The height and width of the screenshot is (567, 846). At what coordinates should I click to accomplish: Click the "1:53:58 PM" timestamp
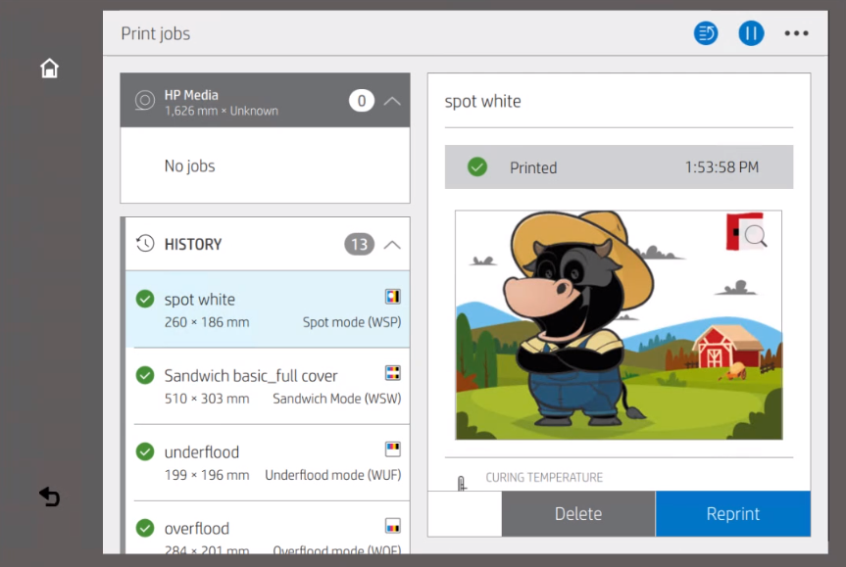[722, 167]
